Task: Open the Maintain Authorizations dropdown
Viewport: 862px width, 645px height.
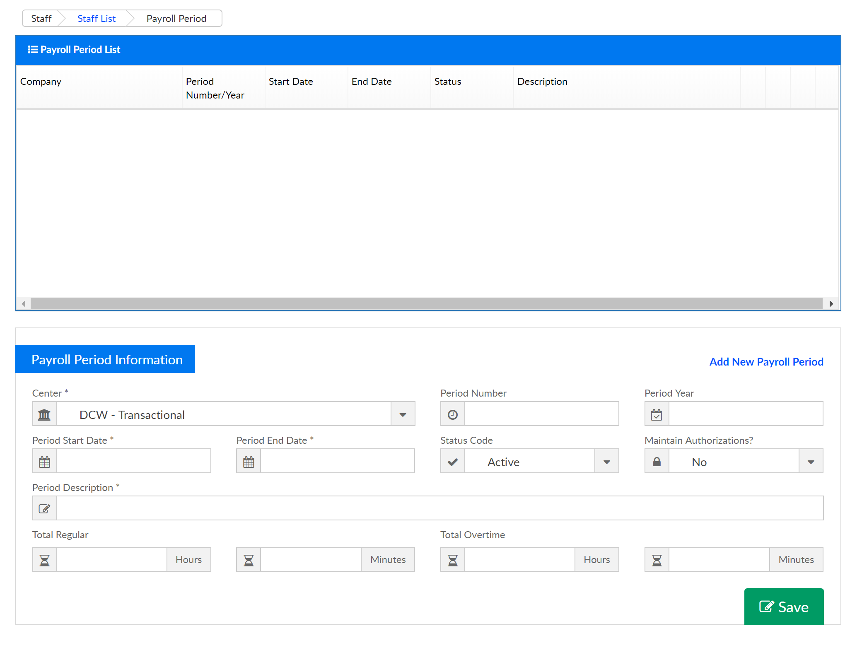Action: pos(811,462)
